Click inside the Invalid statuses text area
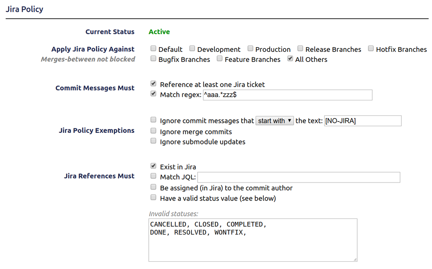Screen dimensions: 432x269 click(253, 240)
